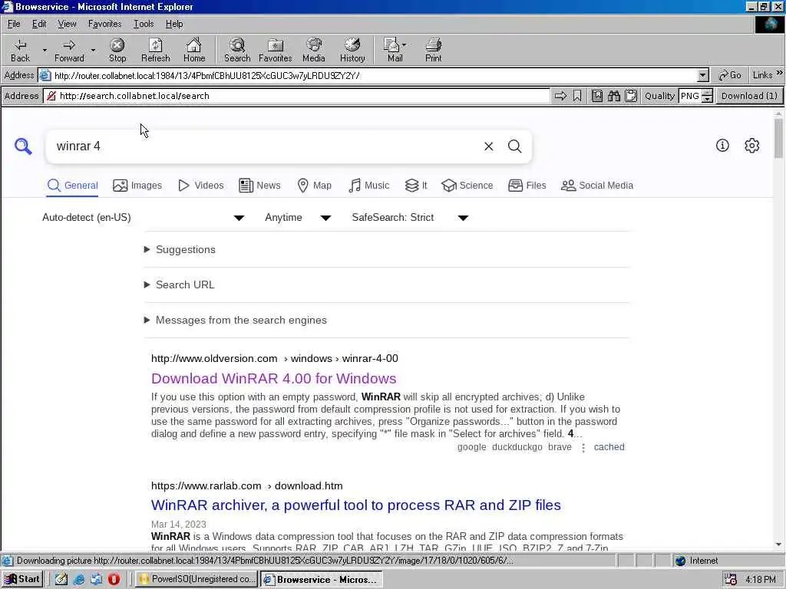Click the magnifier submit search icon
786x589 pixels.
click(515, 146)
